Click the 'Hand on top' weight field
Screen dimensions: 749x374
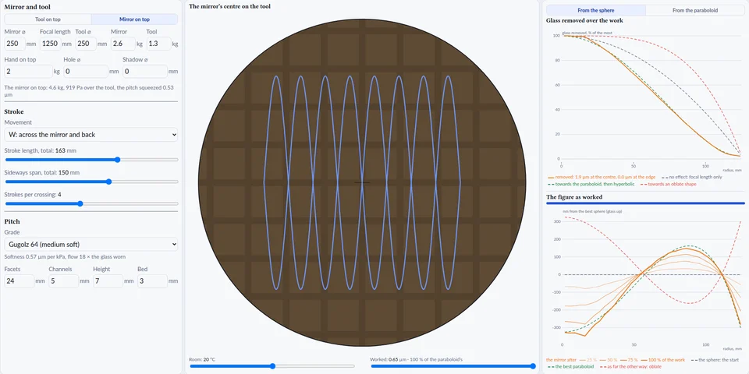28,72
